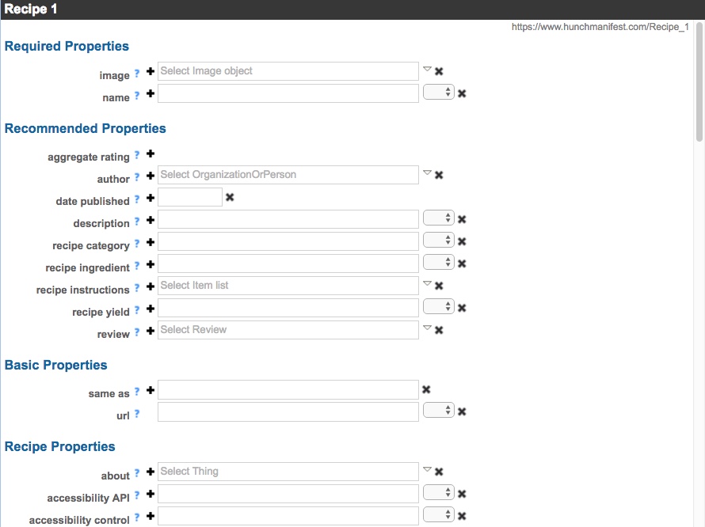Add another about entry
This screenshot has width=705, height=527.
[151, 472]
